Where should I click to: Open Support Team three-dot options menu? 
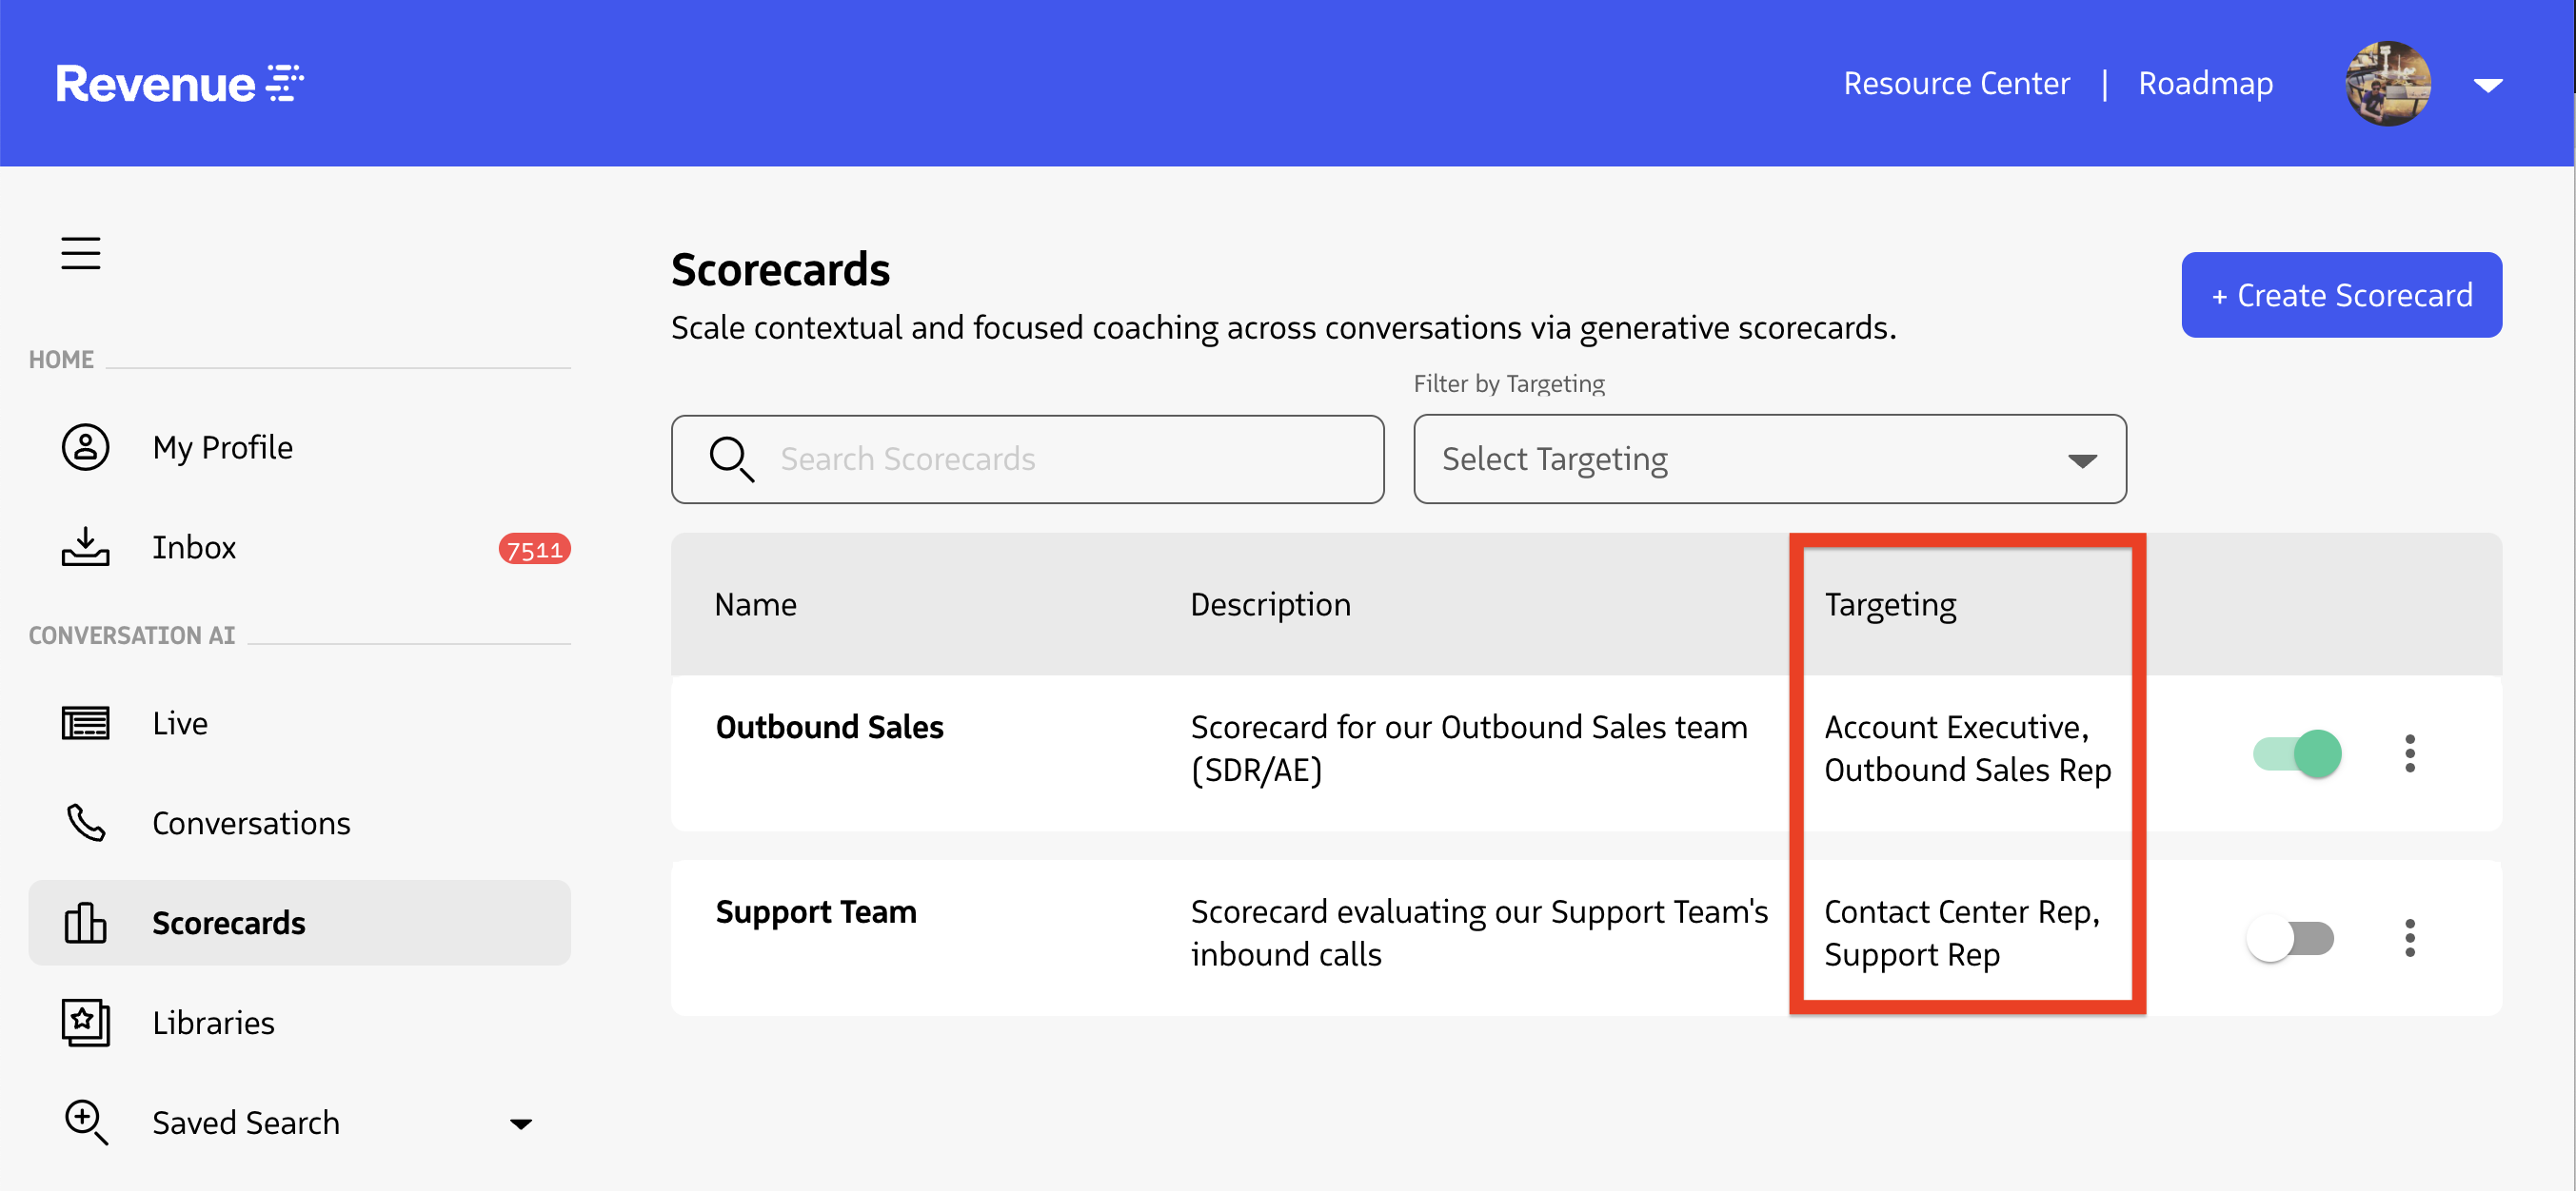point(2409,938)
